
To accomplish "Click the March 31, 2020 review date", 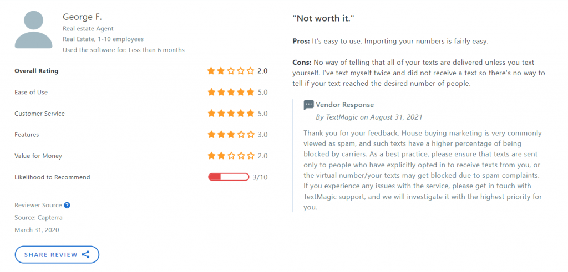I will coord(37,230).
